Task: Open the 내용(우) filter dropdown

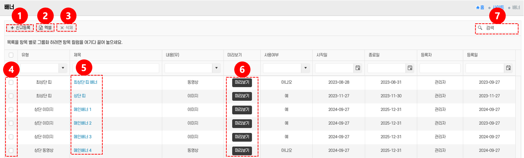Action: point(217,68)
